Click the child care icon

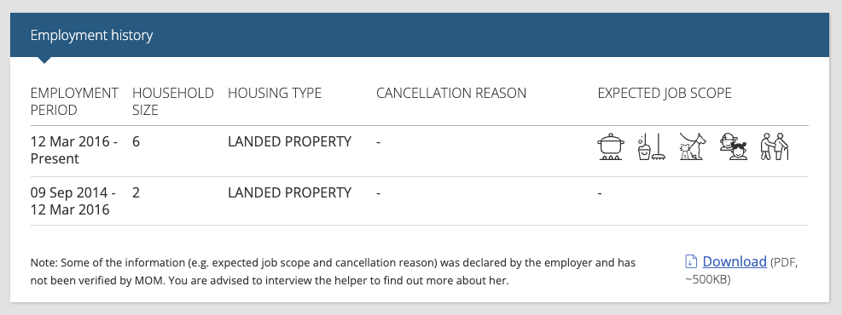[734, 146]
